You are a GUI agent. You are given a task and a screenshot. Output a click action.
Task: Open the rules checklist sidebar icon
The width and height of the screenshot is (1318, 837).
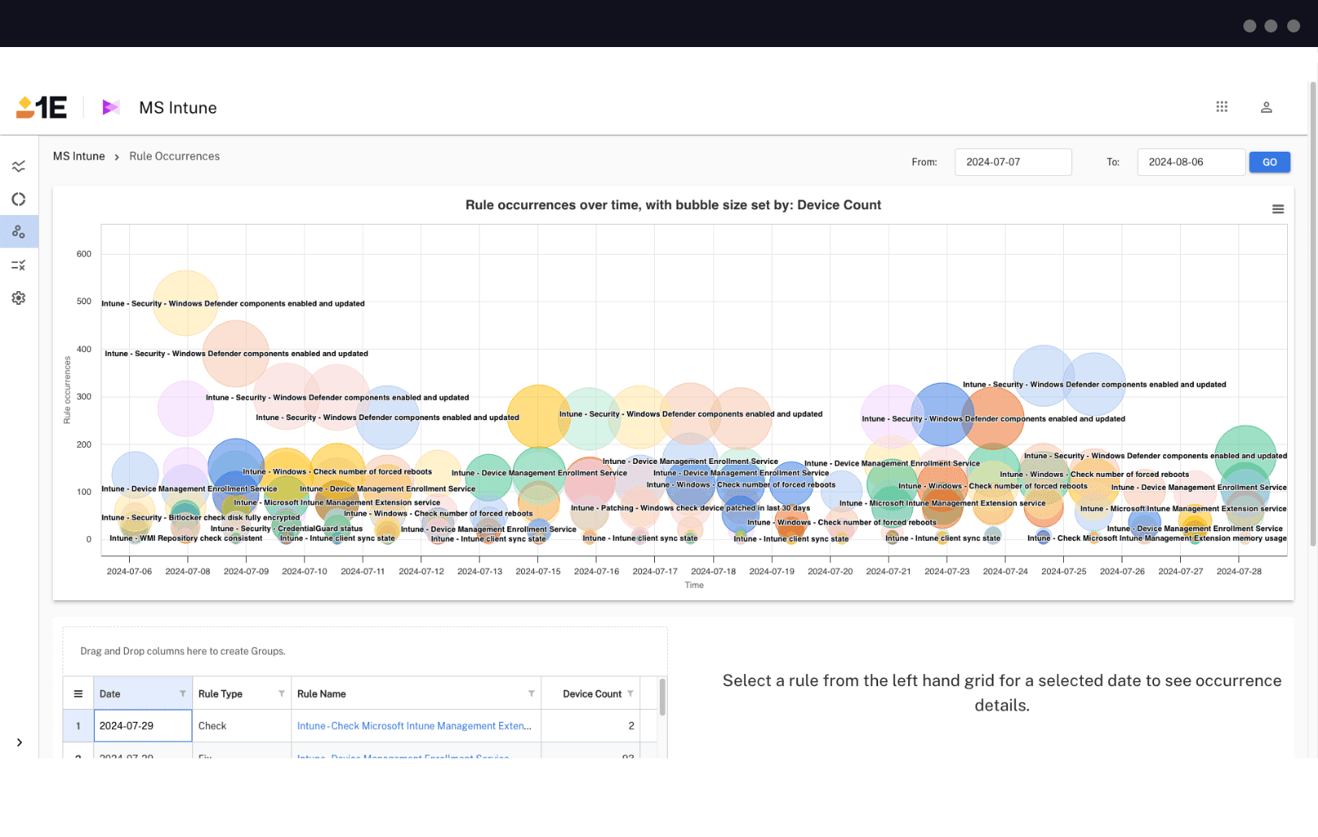point(19,265)
